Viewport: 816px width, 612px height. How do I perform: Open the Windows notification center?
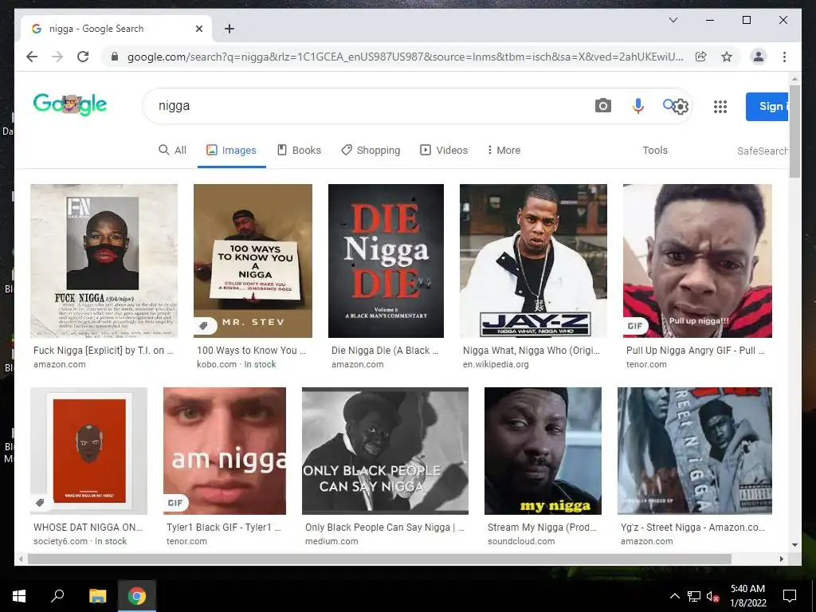point(790,596)
